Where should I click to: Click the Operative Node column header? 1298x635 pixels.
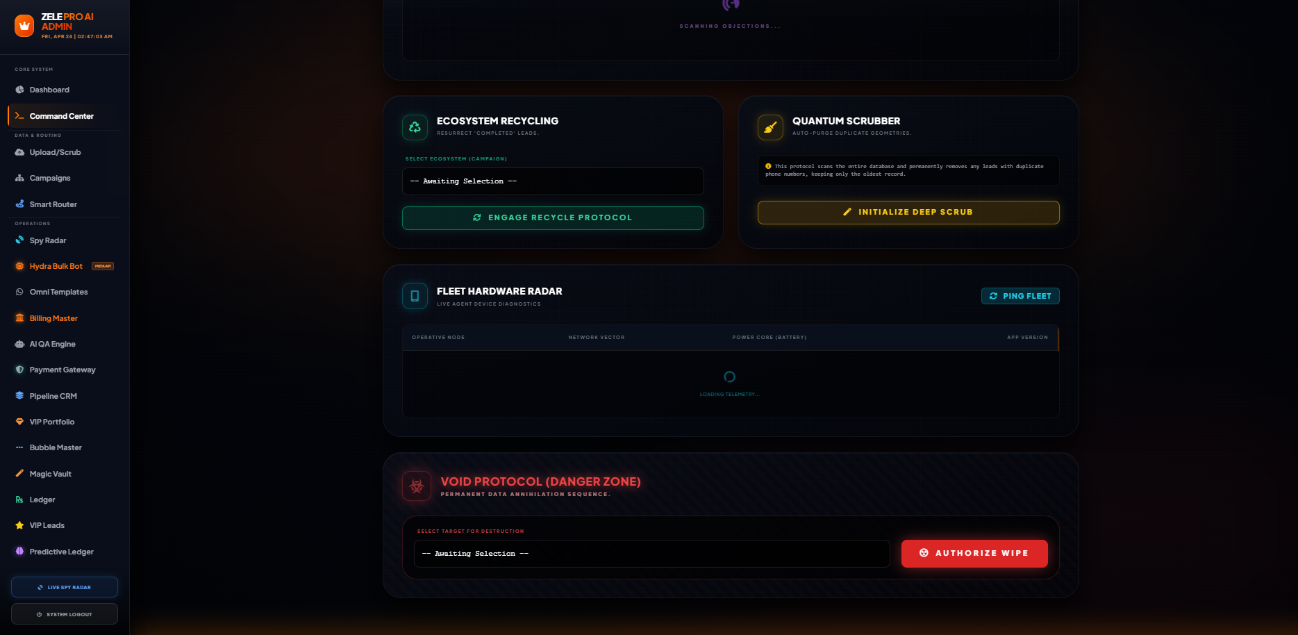438,338
